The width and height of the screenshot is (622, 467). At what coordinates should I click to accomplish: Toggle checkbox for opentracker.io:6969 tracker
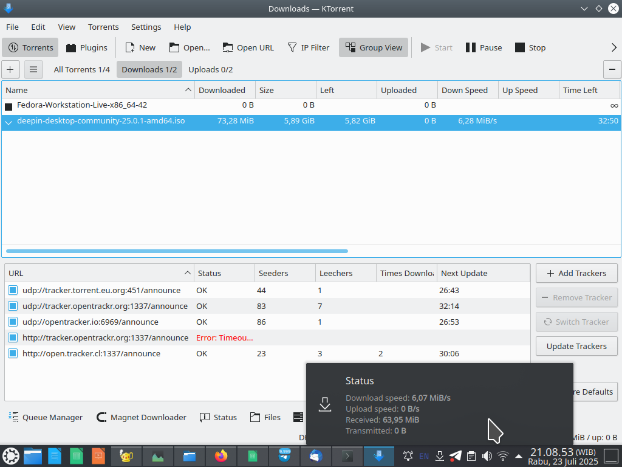point(13,322)
